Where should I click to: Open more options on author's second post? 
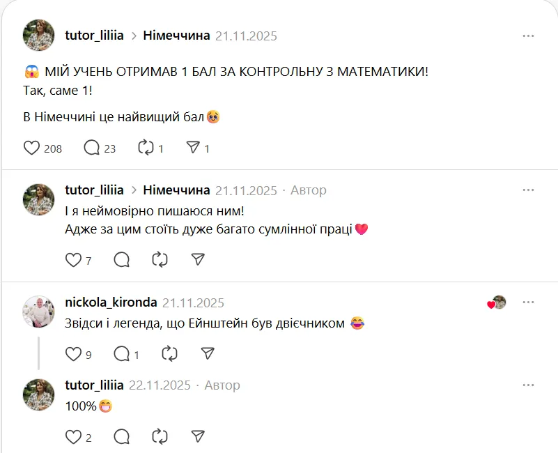pos(529,190)
